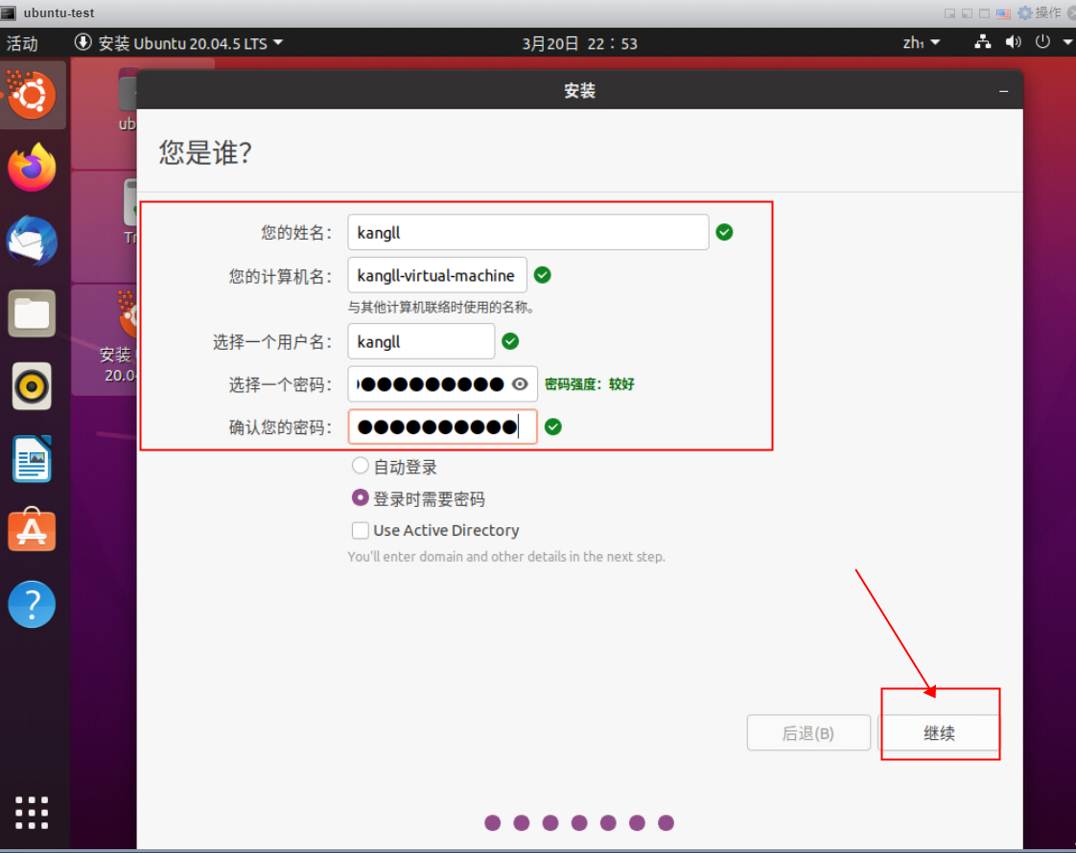Launch Firefox from the dock
Viewport: 1076px width, 853px height.
tap(32, 168)
